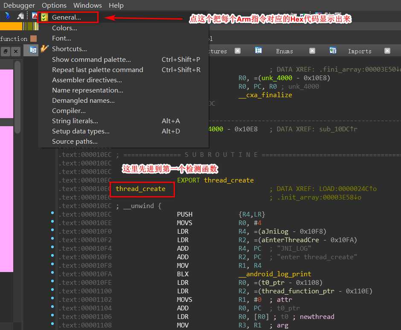Open the Windows menu
This screenshot has height=330, width=401.
click(87, 6)
